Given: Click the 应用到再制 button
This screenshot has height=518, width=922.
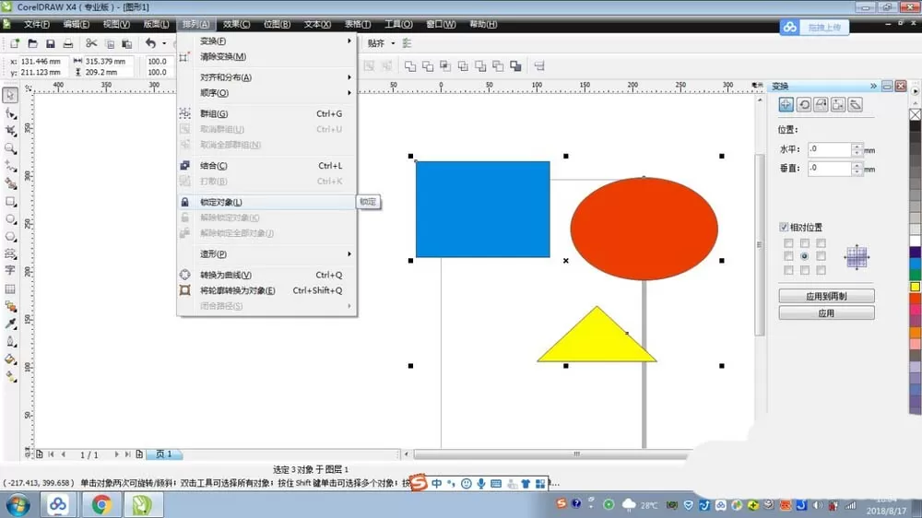Looking at the screenshot, I should click(826, 296).
